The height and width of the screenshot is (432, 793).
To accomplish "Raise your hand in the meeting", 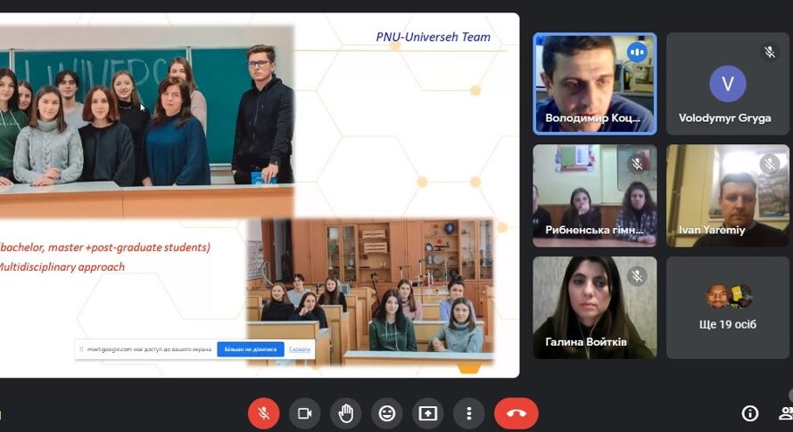I will click(x=345, y=413).
